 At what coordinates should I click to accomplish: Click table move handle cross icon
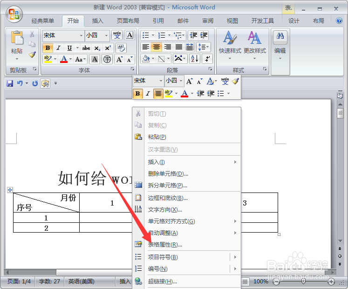pos(10,190)
